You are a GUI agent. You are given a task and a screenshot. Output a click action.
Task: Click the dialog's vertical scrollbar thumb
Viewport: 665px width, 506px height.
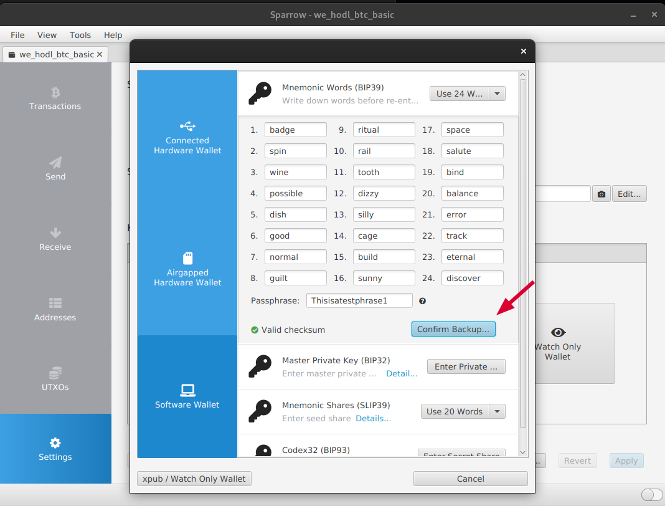click(522, 254)
